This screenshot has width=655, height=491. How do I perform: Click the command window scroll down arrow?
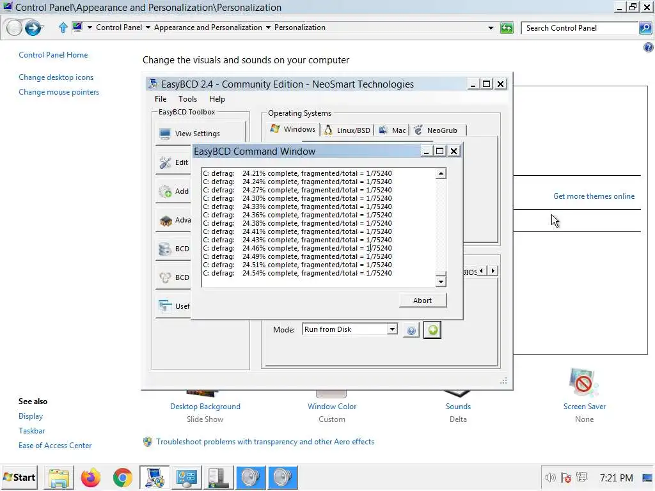point(441,282)
